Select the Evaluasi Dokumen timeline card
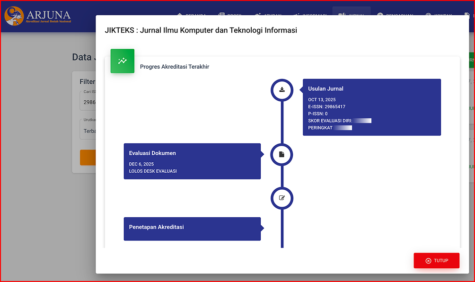The height and width of the screenshot is (282, 475). [192, 161]
